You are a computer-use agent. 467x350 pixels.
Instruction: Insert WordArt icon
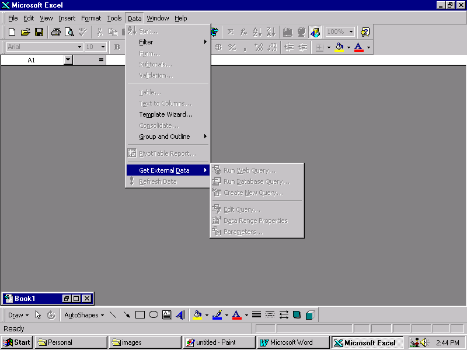[180, 315]
